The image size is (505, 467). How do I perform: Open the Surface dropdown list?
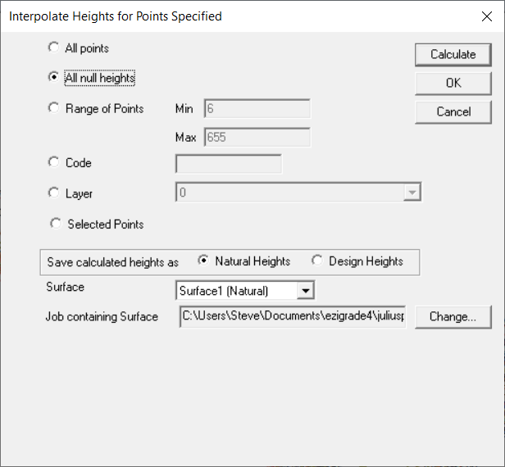306,290
